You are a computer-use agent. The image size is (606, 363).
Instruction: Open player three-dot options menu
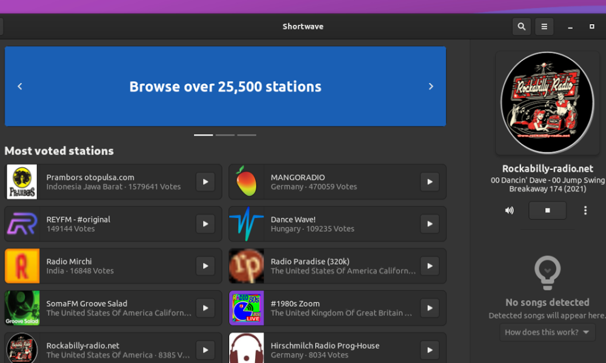(585, 211)
